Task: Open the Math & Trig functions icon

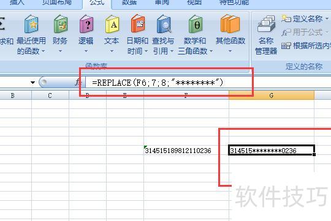Action: pos(196,24)
